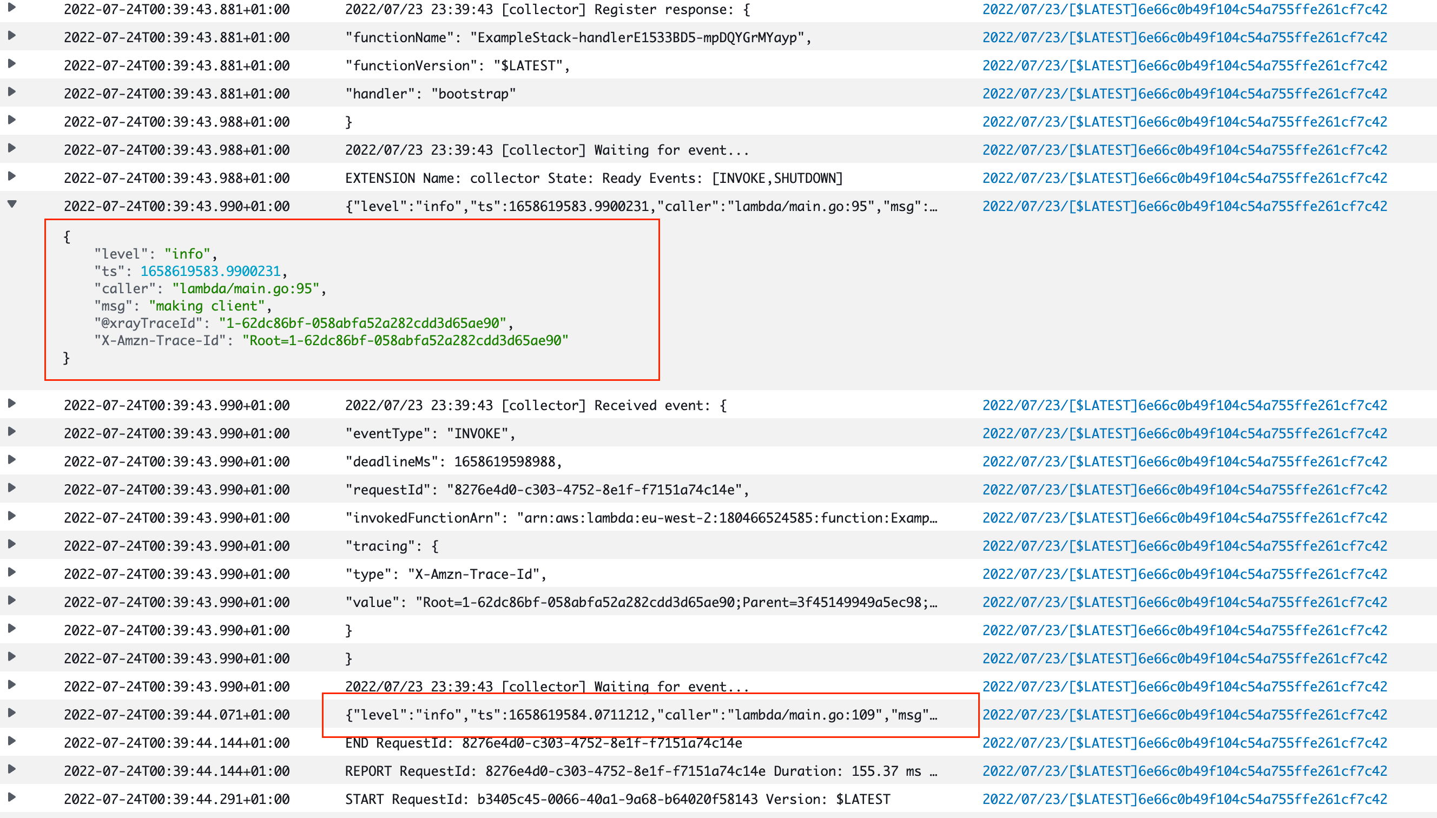
Task: Expand the "Register response" log entry
Action: click(12, 9)
